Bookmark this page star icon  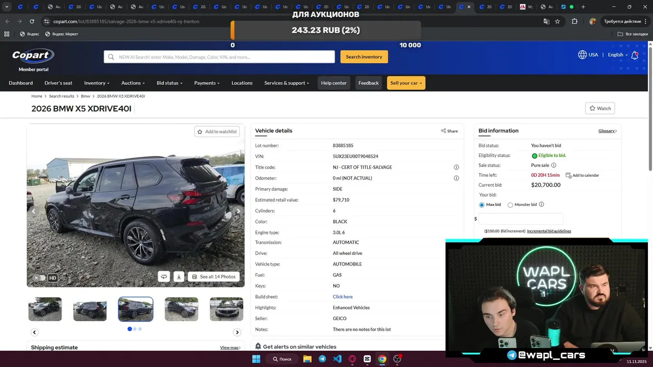558,21
